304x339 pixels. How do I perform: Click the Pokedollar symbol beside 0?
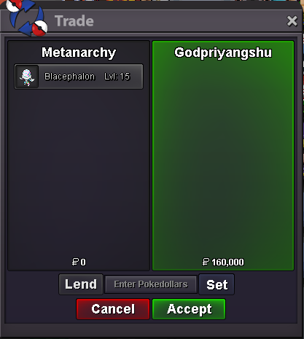click(x=75, y=262)
